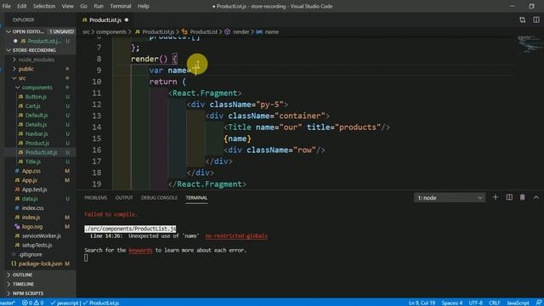Open Product.js in the explorer

tap(37, 143)
